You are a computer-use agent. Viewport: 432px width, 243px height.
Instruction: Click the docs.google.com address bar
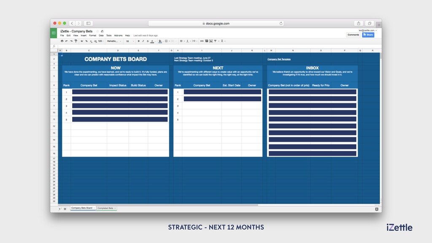216,24
